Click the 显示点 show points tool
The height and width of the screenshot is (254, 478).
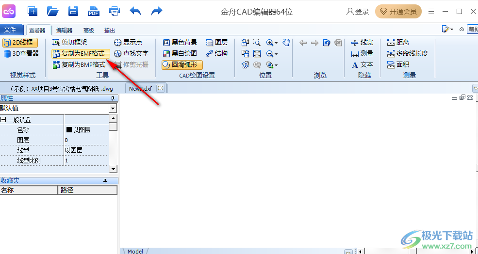(x=128, y=42)
